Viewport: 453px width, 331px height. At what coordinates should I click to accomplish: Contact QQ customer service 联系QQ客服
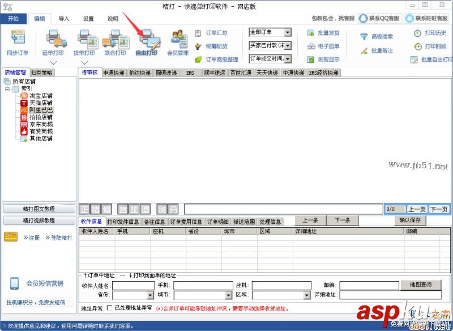tap(380, 18)
